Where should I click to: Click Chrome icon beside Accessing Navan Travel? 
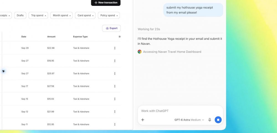[140, 52]
